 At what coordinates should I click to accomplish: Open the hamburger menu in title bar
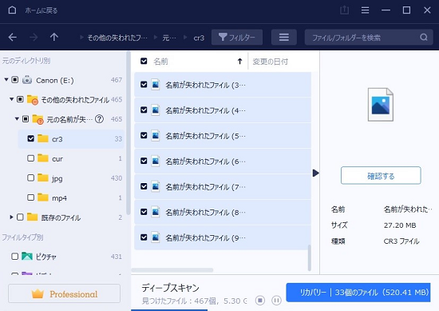(x=365, y=10)
